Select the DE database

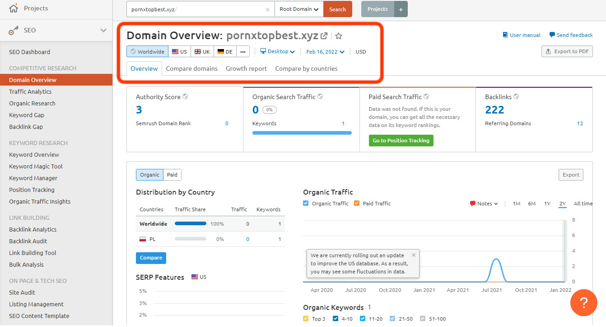225,51
